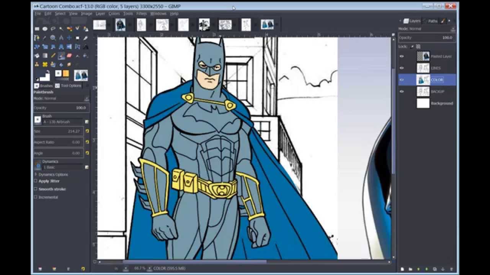Select the Bucket Fill tool

(37, 55)
